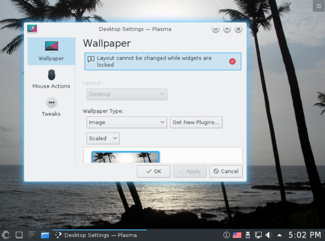Open the hamburger menu at top right
The height and width of the screenshot is (241, 325).
(319, 6)
